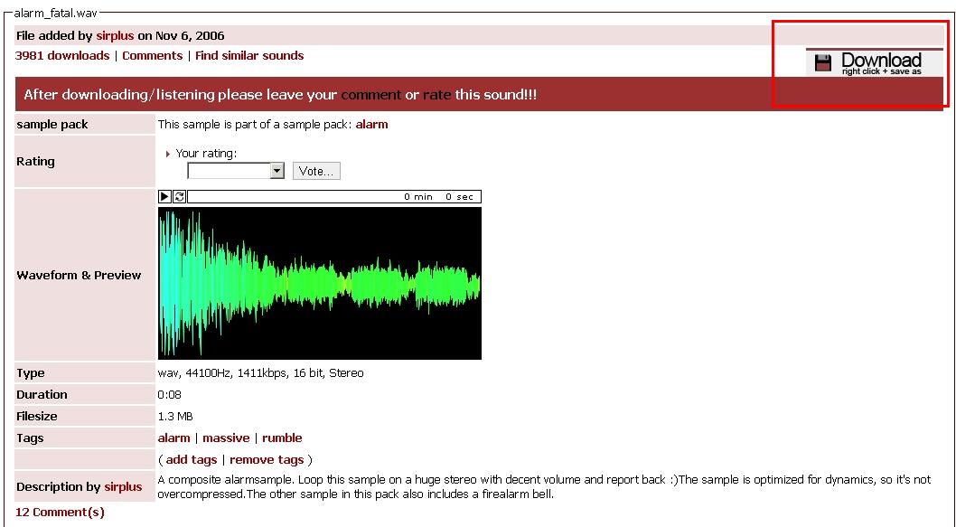Viewport: 956px width, 527px height.
Task: Click the Vote... button
Action: point(316,171)
